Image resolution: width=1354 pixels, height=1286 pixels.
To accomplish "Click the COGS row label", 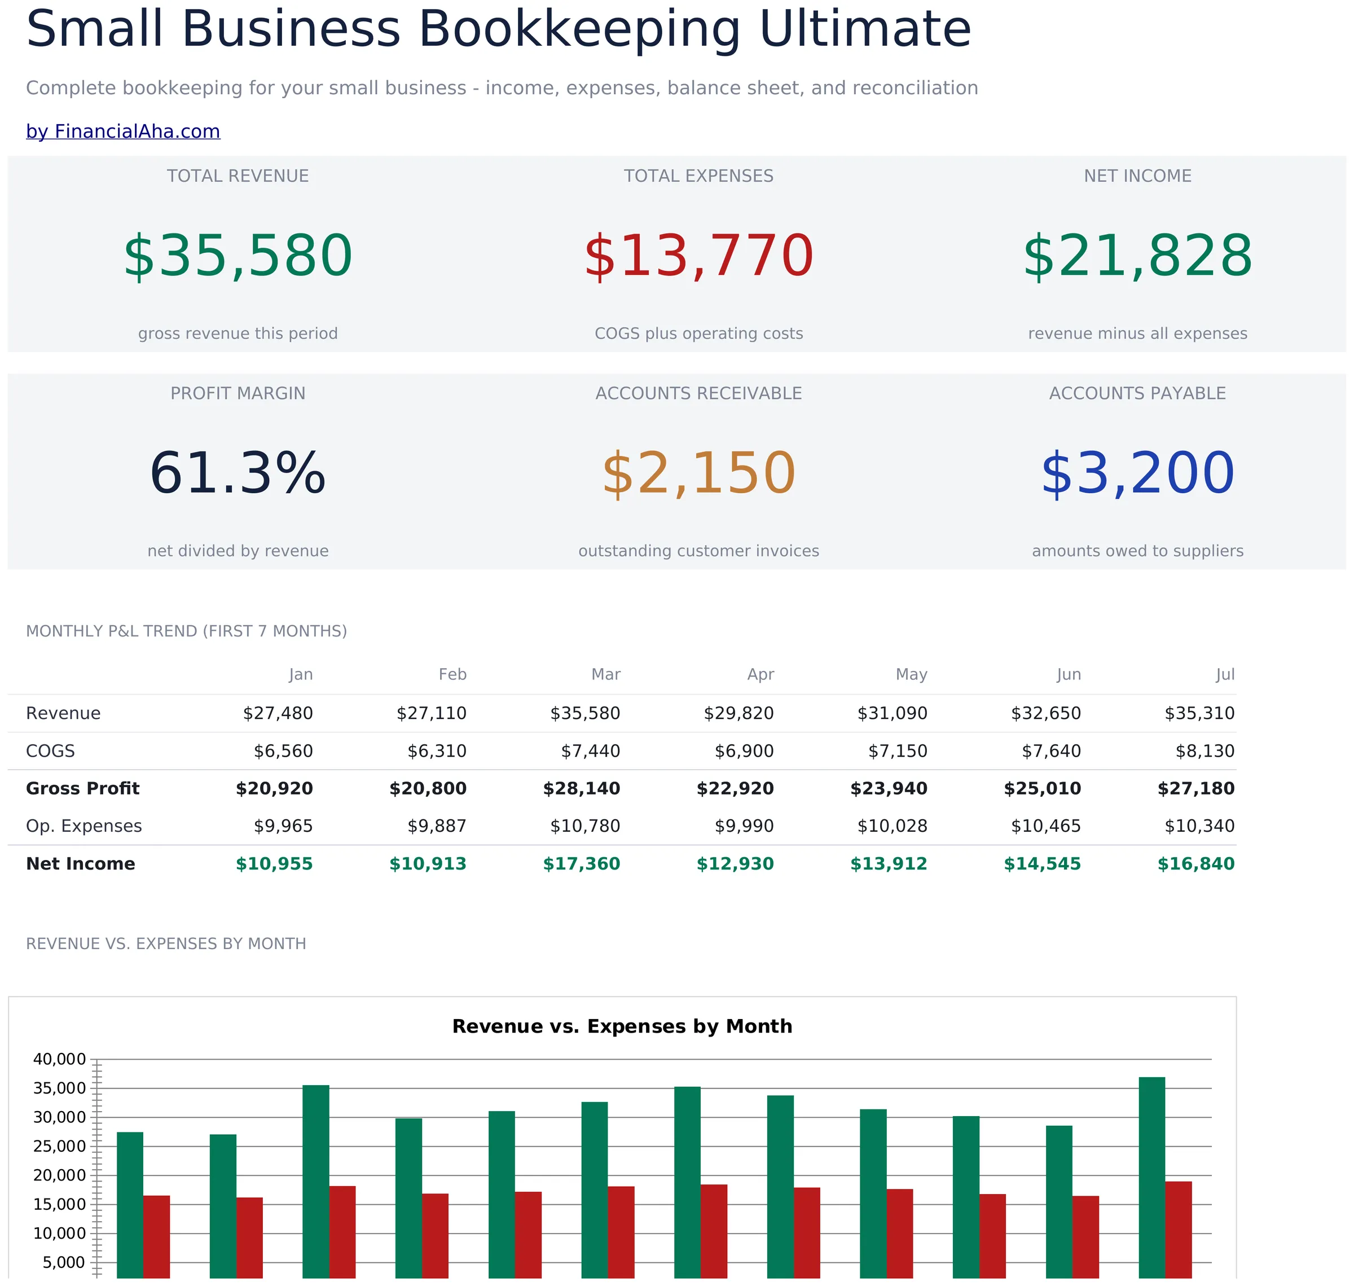I will [x=50, y=751].
